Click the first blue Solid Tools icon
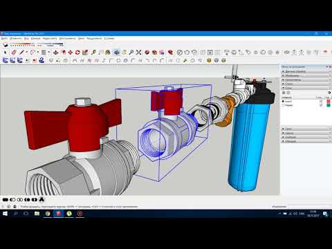 (6, 61)
